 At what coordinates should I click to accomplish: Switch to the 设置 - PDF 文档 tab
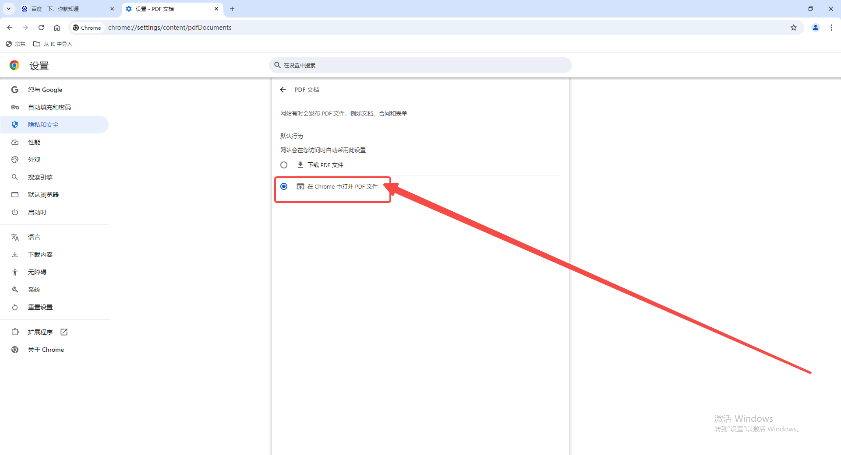(x=172, y=9)
